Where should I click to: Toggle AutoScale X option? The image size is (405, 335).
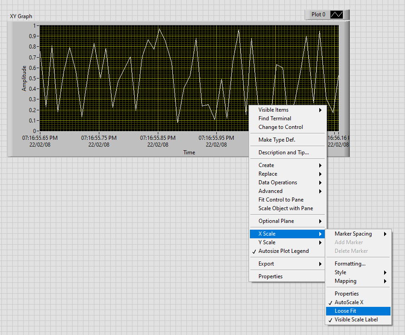click(358, 302)
